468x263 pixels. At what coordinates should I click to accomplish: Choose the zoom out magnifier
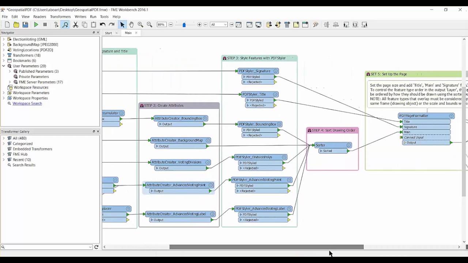pos(149,24)
